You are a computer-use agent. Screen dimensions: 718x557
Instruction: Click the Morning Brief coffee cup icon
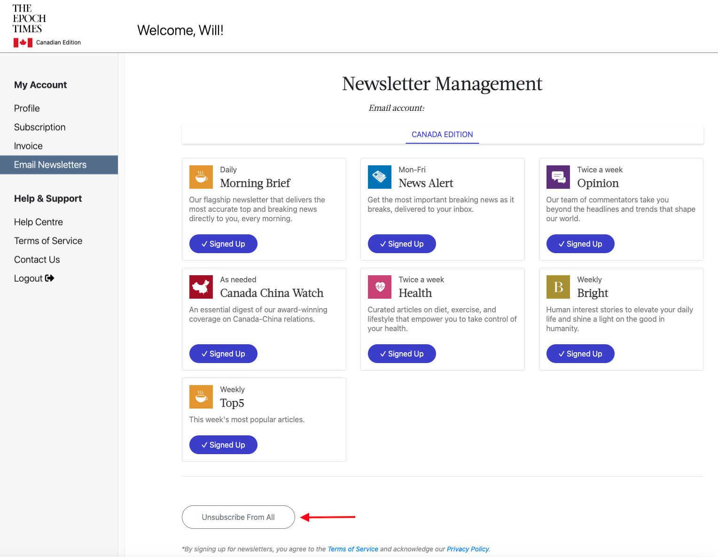201,177
